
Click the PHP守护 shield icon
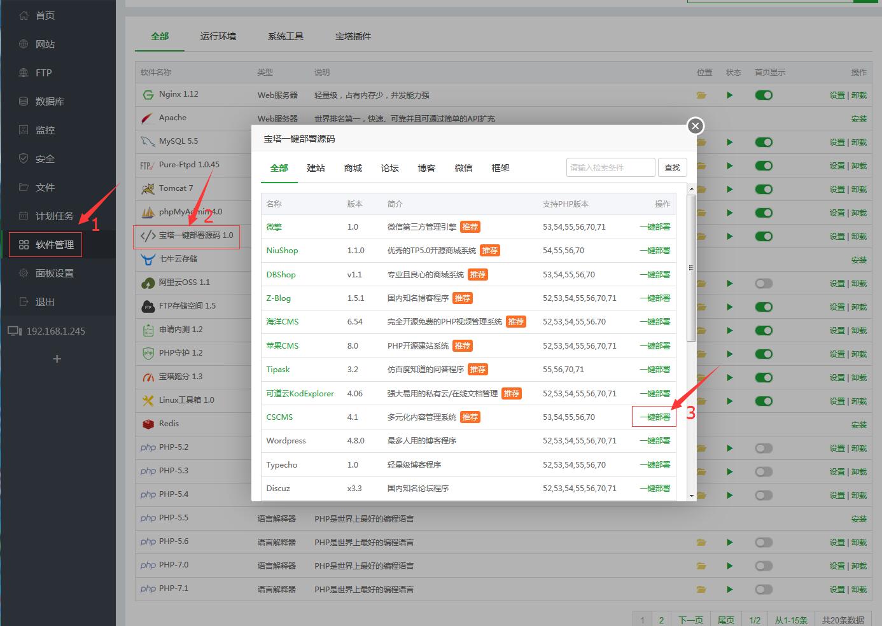pos(148,354)
